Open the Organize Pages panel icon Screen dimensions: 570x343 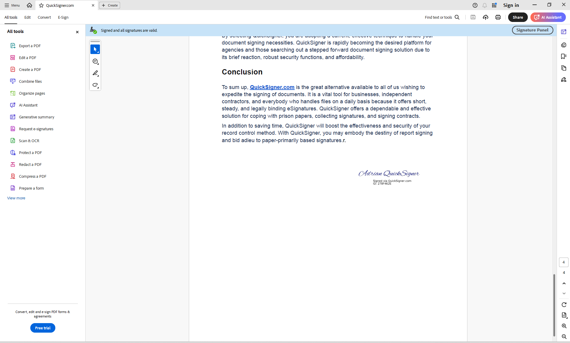(x=563, y=68)
